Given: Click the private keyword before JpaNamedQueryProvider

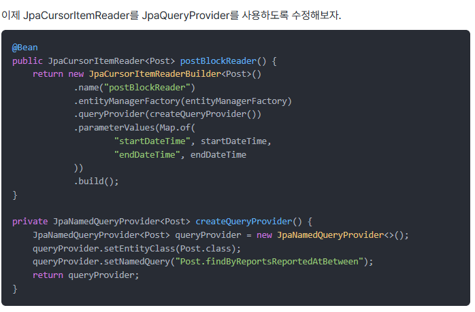Looking at the screenshot, I should [30, 222].
